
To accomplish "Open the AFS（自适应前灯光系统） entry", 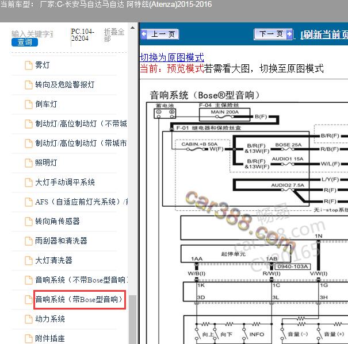I will click(81, 202).
